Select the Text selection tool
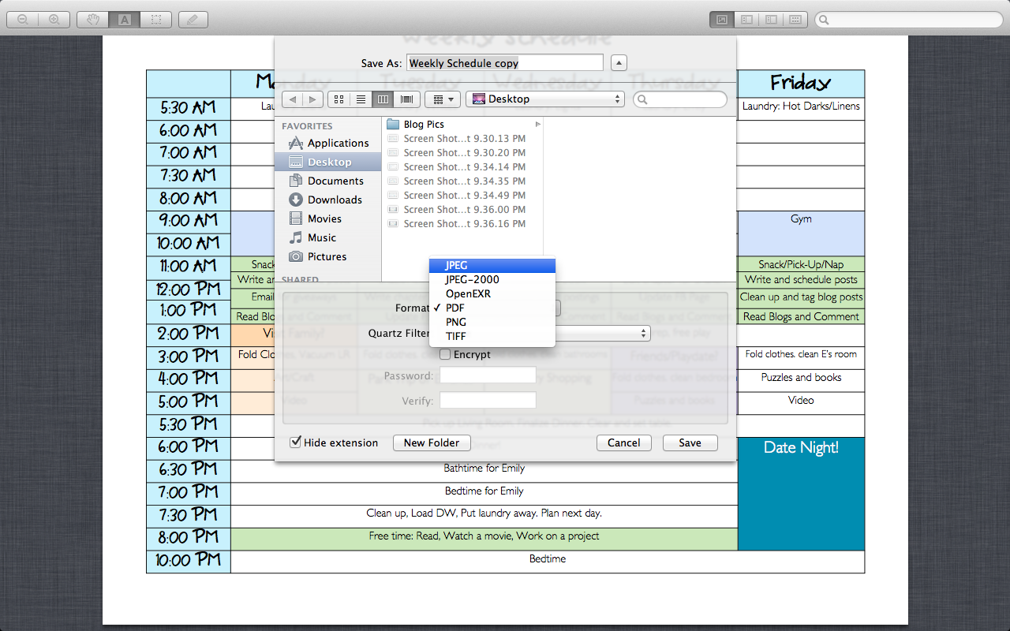The width and height of the screenshot is (1010, 631). coord(124,19)
